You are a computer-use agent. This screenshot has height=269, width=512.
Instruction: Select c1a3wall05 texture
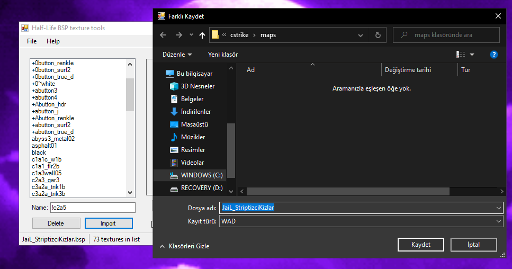(x=47, y=173)
